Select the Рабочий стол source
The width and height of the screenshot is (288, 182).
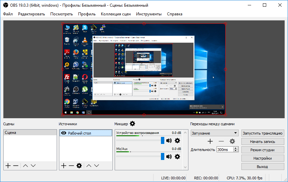(x=86, y=133)
